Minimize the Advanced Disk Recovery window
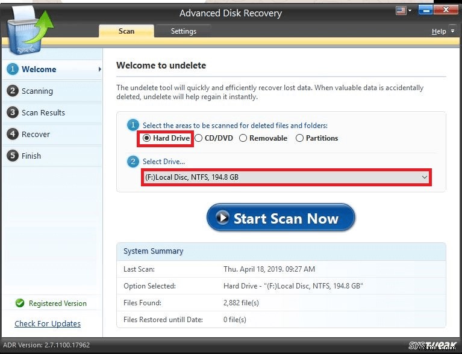Viewport: 462px width, 354px height. 425,11
